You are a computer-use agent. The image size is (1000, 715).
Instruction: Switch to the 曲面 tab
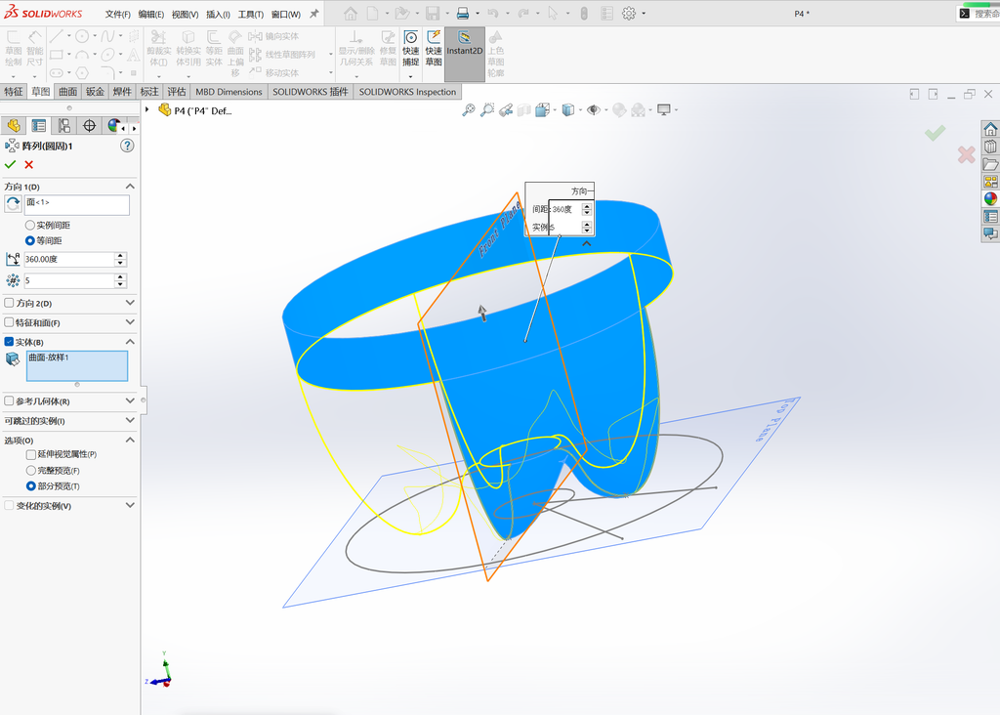tap(67, 92)
